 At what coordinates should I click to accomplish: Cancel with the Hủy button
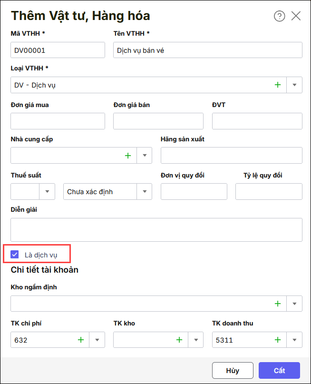point(233,371)
